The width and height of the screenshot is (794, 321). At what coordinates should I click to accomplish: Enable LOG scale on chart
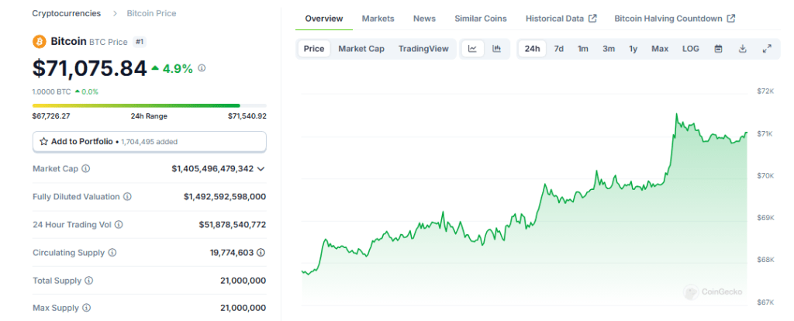pyautogui.click(x=690, y=49)
